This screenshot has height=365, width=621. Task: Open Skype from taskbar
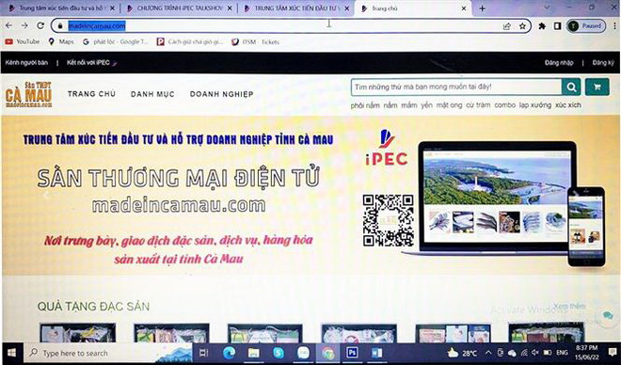pos(279,353)
